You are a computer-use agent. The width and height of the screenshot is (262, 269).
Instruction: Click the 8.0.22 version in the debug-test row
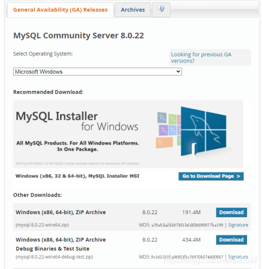(150, 240)
